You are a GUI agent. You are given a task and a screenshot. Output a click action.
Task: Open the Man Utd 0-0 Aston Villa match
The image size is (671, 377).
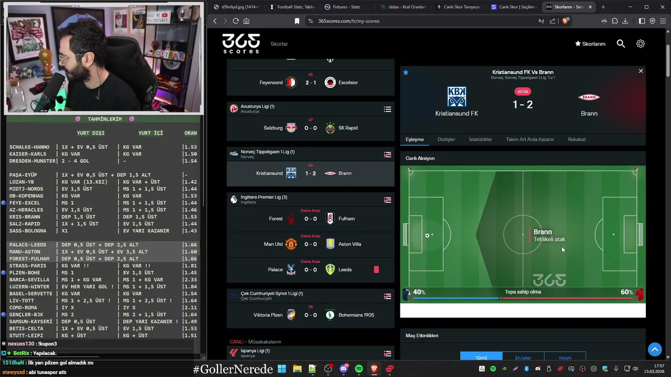[x=310, y=244]
